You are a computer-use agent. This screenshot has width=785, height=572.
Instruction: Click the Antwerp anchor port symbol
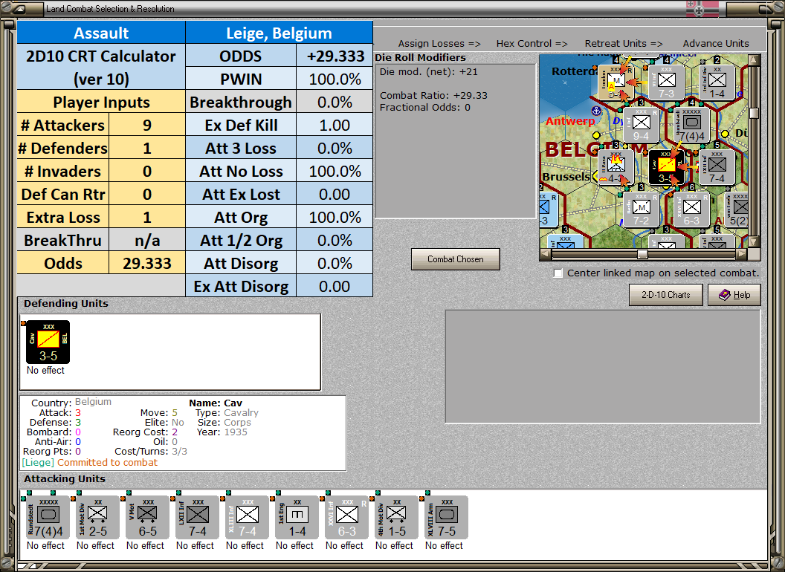tap(596, 110)
